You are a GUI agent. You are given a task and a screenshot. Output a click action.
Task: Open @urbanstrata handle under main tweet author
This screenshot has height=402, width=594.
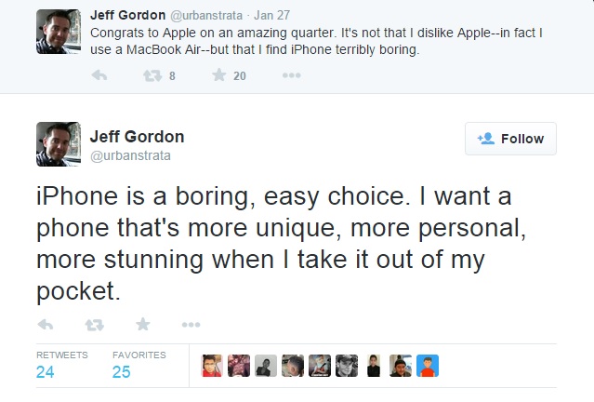click(130, 155)
